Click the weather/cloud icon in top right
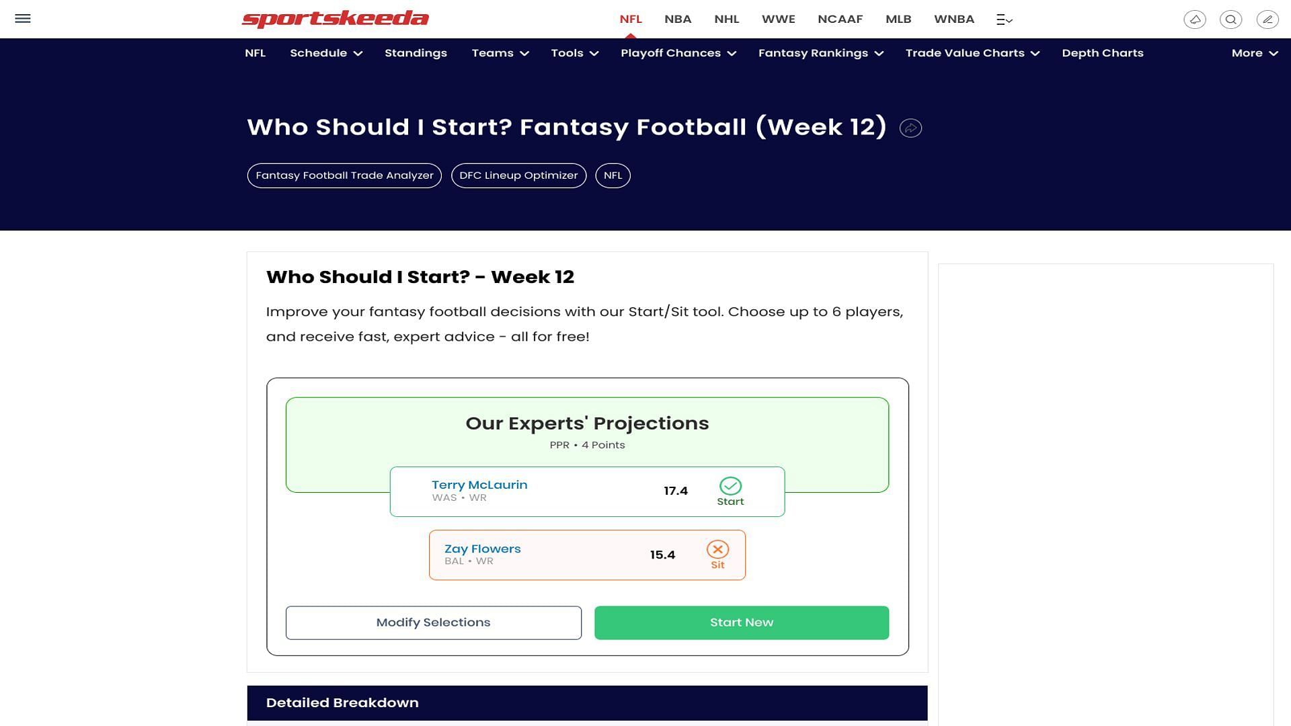The image size is (1291, 726). 1194,19
